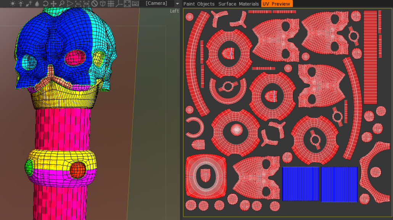The height and width of the screenshot is (220, 393).
Task: Select the four-arrow pan camera icon
Action: tap(53, 3)
